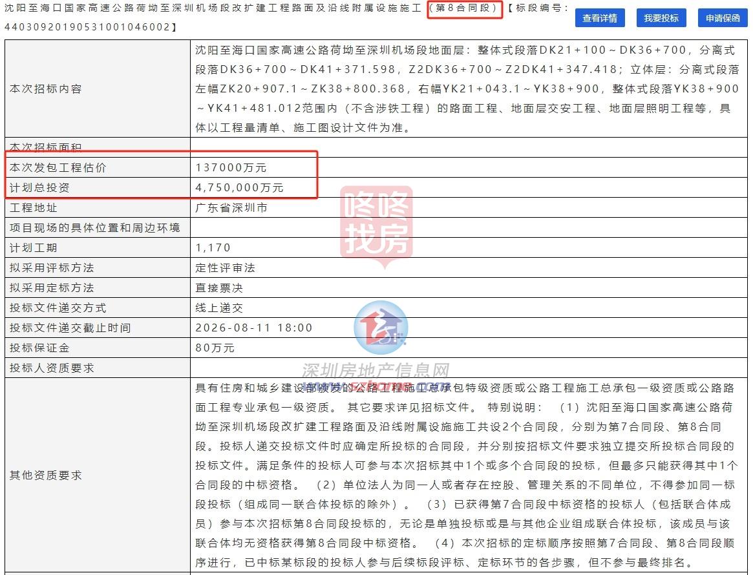Select the 计划工期 label

[x=34, y=247]
